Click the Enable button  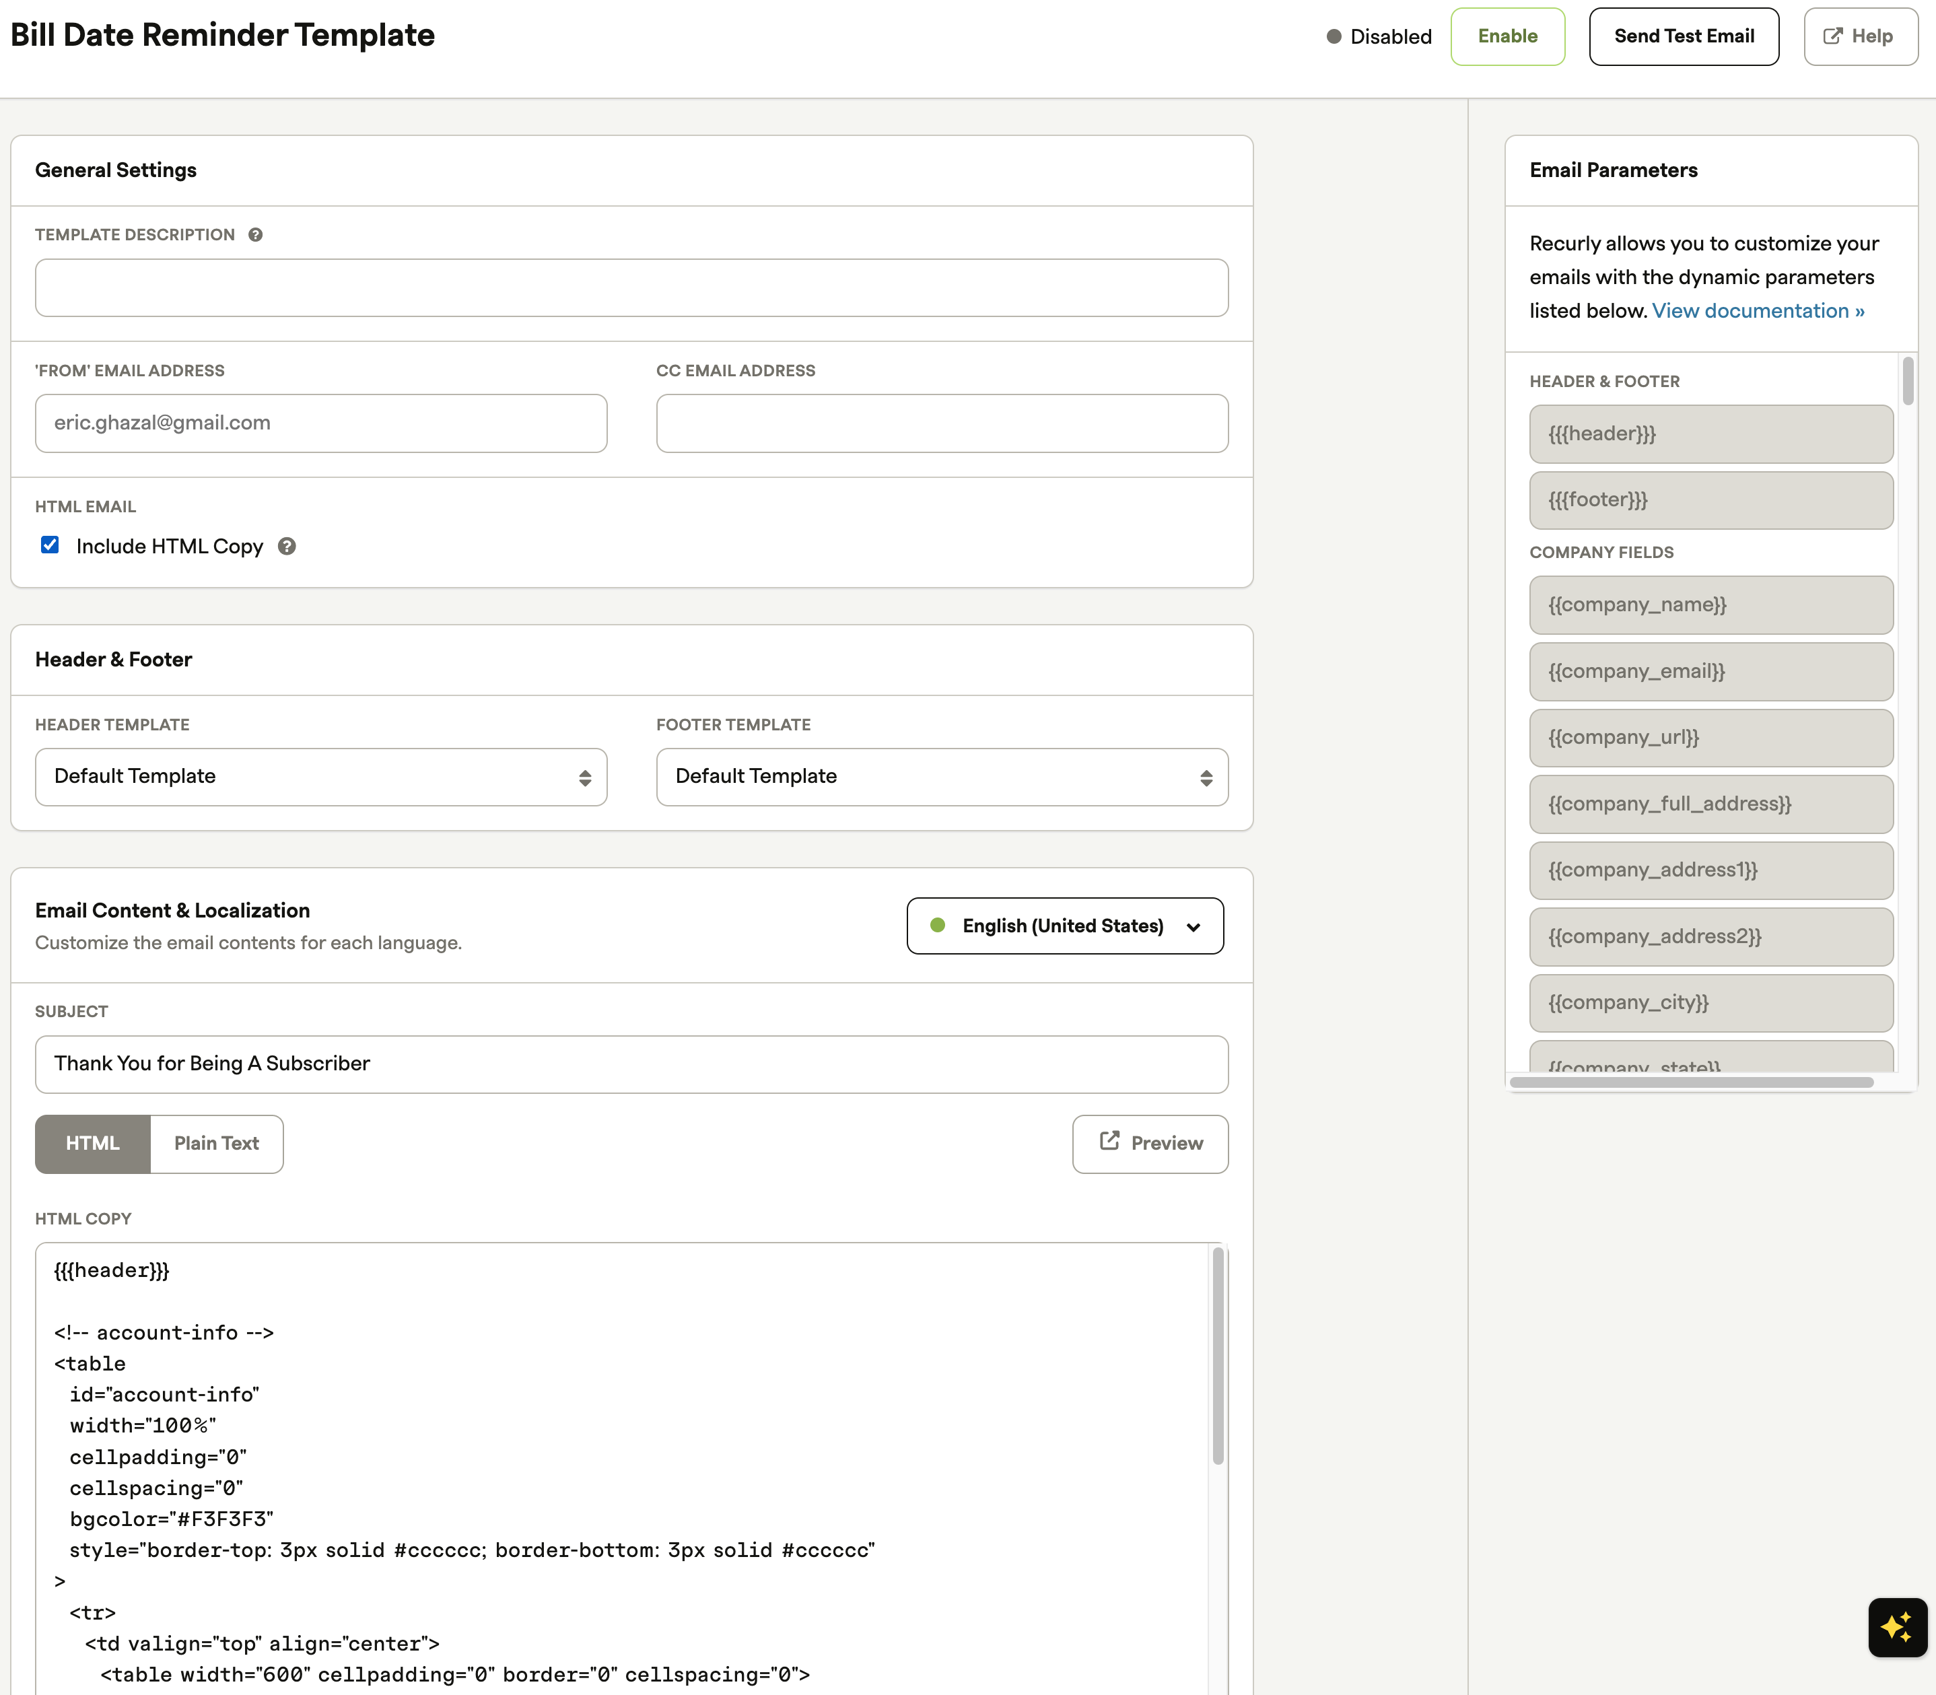(x=1507, y=36)
